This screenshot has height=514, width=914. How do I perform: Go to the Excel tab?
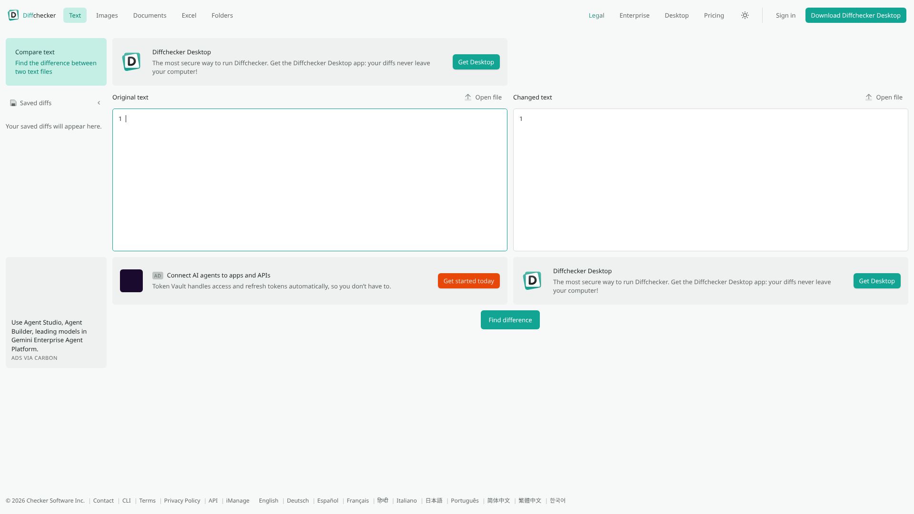pos(189,15)
